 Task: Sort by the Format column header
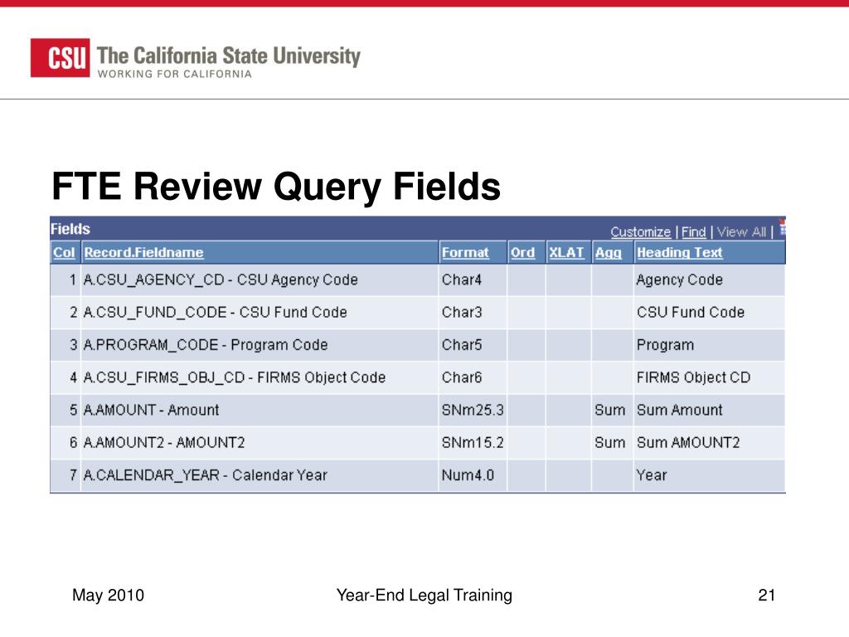(465, 252)
